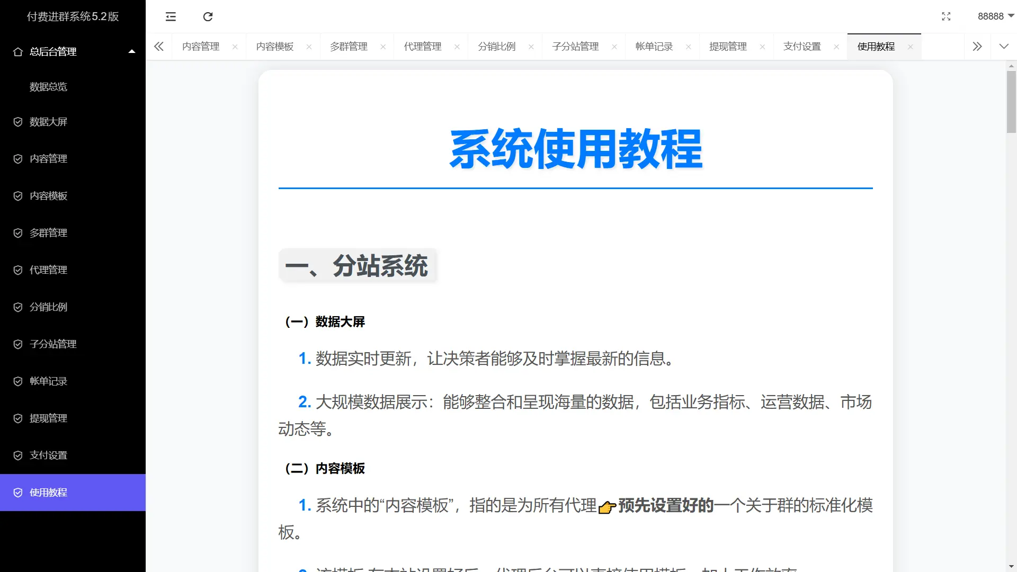Click the 数据大屏 shield icon in sidebar
The image size is (1017, 572).
17,122
